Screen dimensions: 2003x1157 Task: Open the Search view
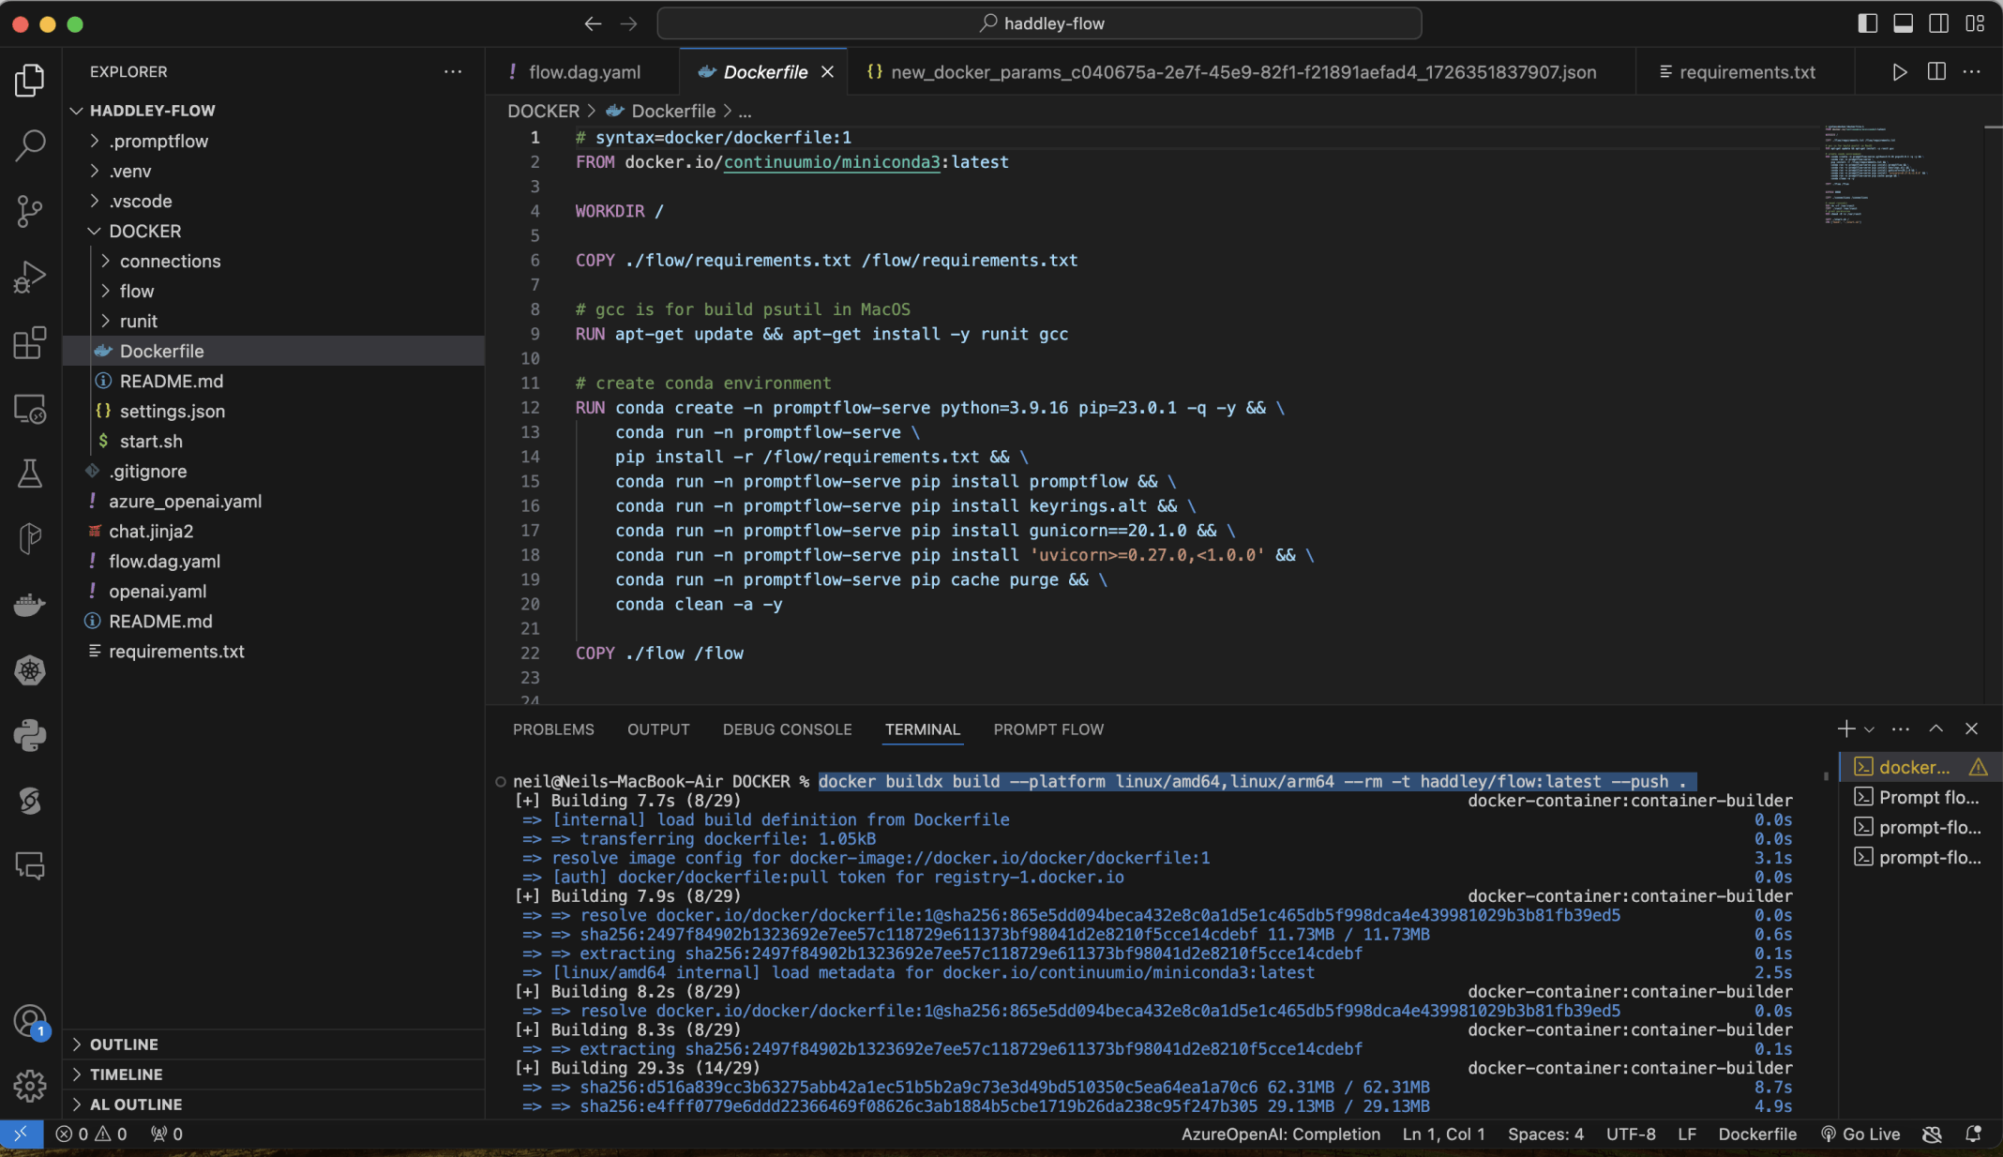pos(30,145)
